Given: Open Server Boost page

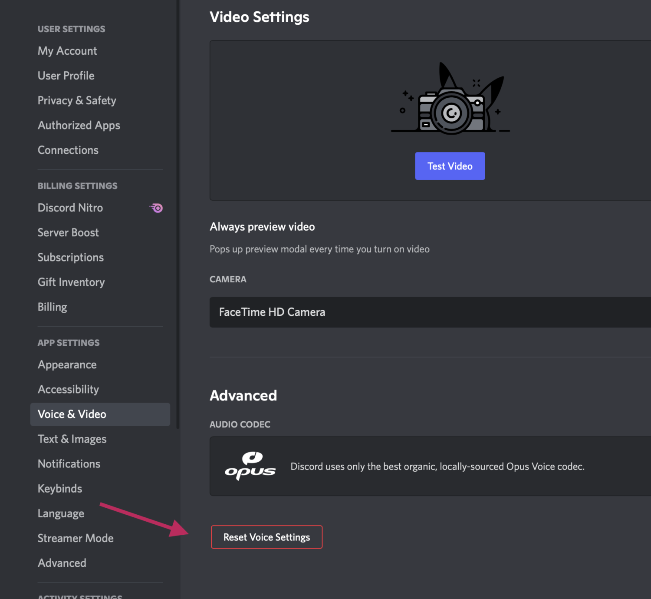Looking at the screenshot, I should coord(68,232).
